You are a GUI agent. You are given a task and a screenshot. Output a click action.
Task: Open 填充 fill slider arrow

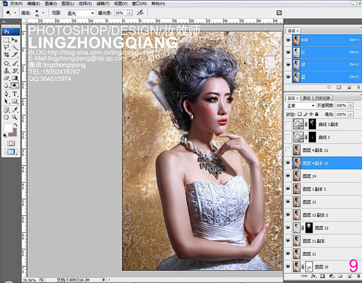click(351, 114)
